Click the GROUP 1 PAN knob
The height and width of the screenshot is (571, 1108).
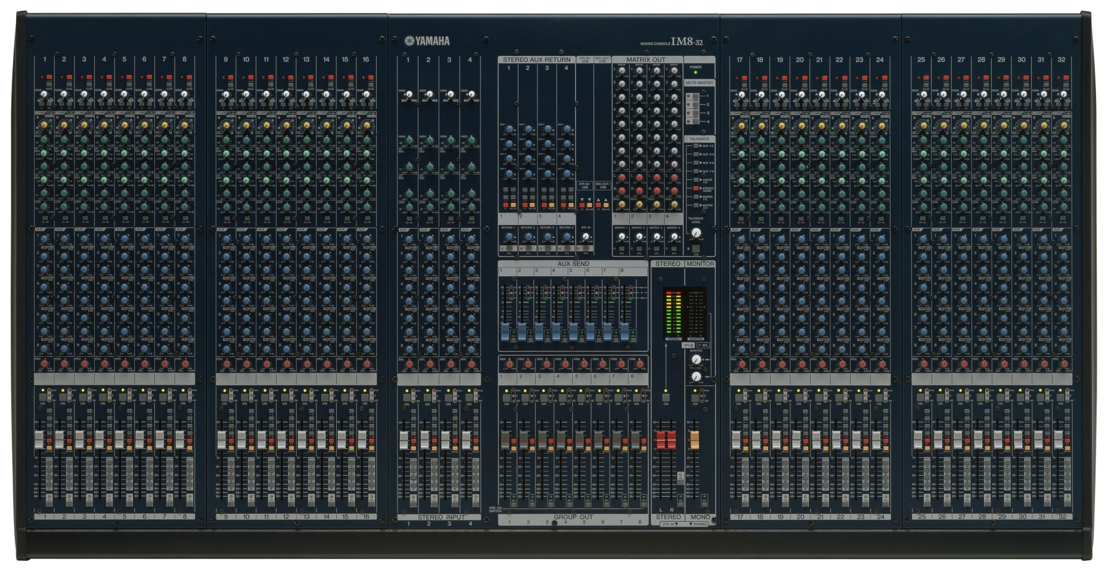(508, 364)
